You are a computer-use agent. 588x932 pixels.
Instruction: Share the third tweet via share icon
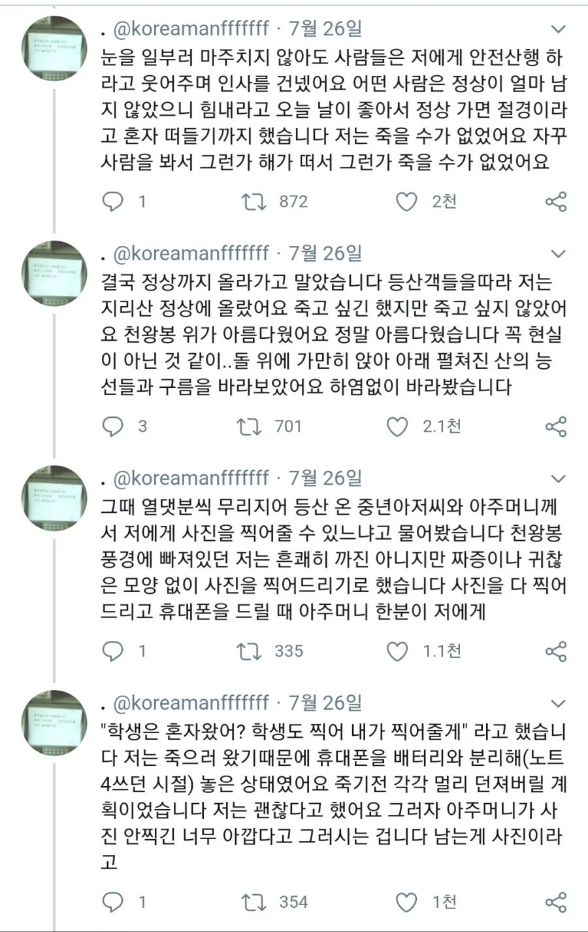(x=557, y=651)
